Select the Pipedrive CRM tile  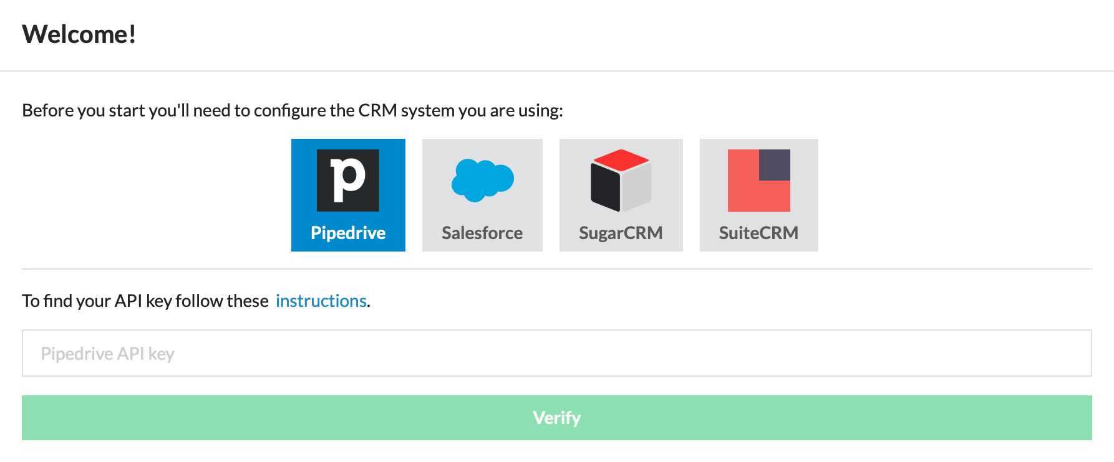point(348,195)
